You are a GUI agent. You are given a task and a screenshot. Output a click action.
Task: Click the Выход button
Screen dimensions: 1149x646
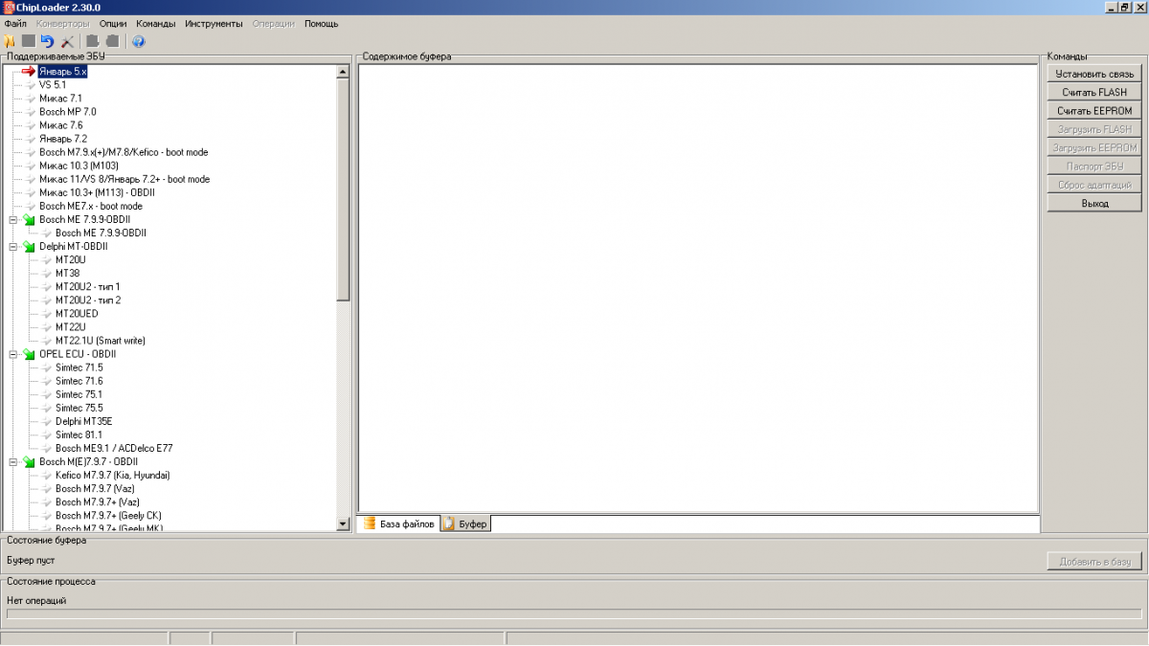click(x=1093, y=203)
